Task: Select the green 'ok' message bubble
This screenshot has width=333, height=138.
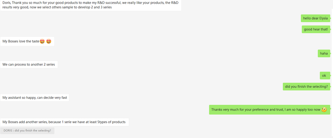Action: [x=325, y=75]
